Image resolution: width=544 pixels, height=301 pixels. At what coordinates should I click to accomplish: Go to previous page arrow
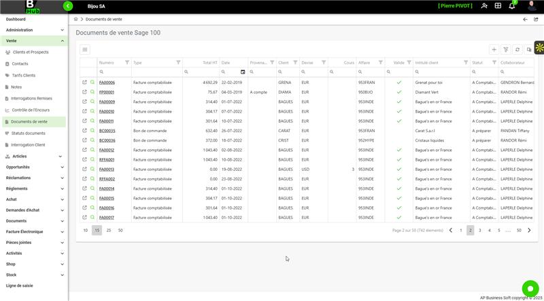451,230
